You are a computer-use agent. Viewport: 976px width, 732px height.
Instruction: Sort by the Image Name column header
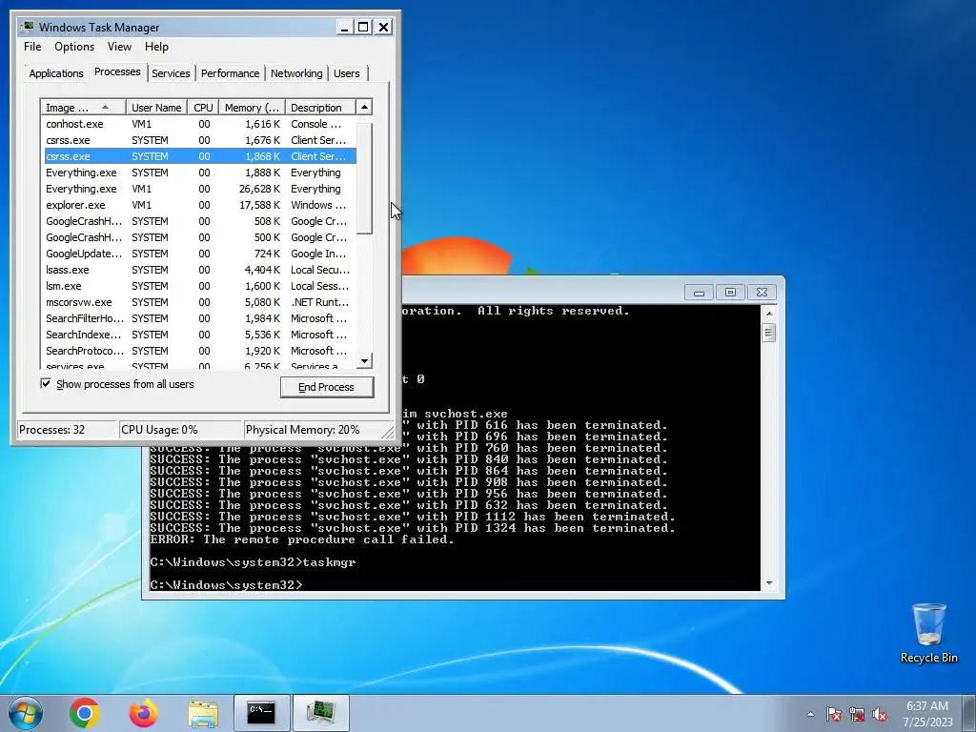pyautogui.click(x=84, y=108)
